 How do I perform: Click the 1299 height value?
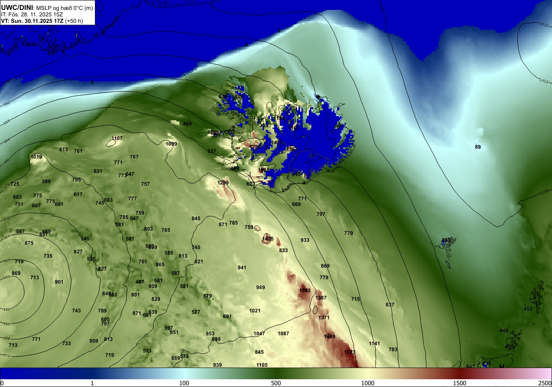[x=223, y=183]
